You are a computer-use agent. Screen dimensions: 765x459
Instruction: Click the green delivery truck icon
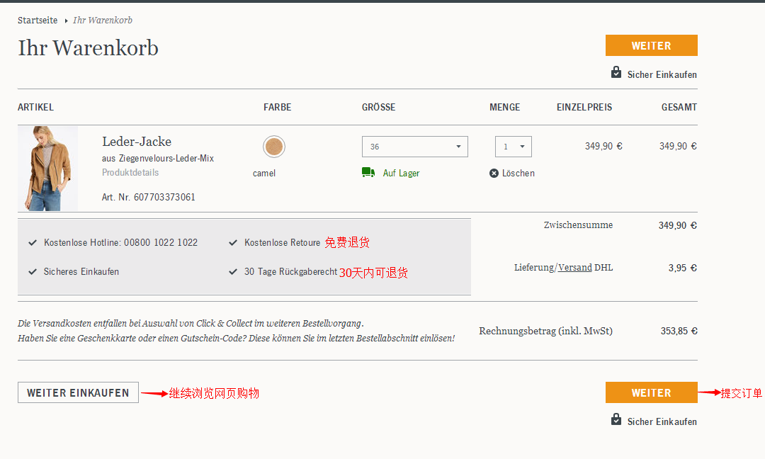(x=368, y=172)
